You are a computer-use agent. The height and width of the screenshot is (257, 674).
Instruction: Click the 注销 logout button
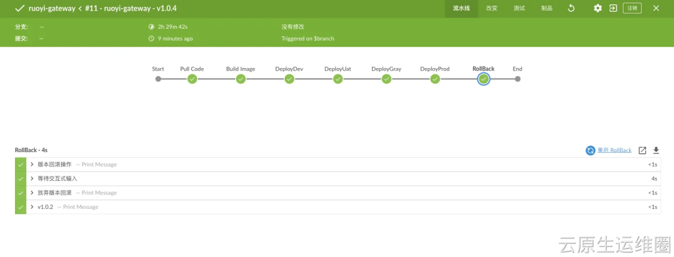[632, 8]
